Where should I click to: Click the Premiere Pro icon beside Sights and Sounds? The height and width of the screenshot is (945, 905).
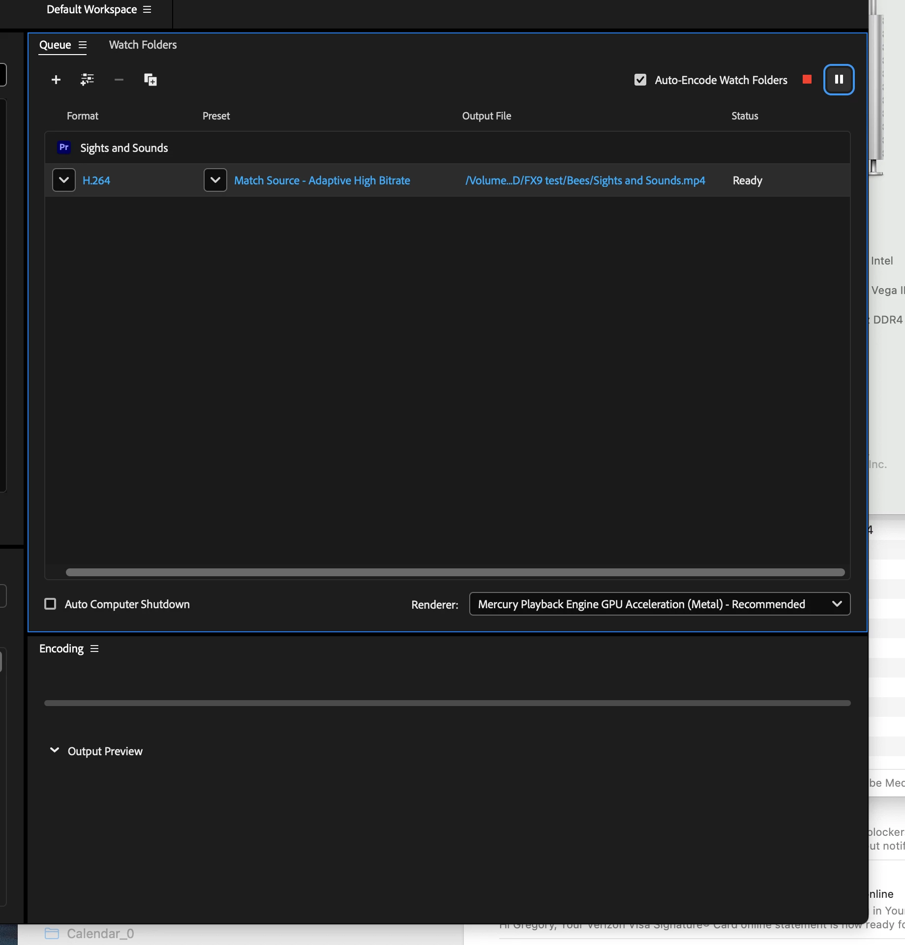point(64,148)
